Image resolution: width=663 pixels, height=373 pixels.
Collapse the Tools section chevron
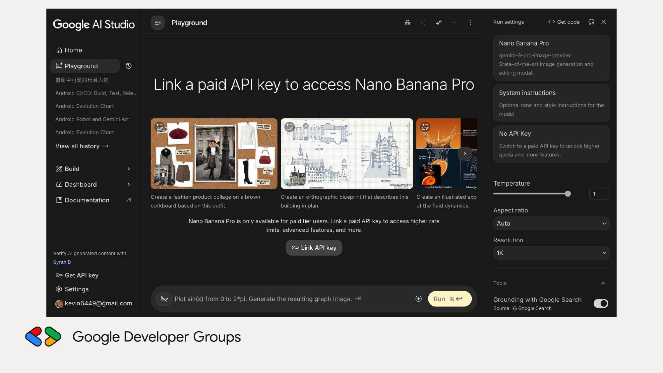[603, 283]
